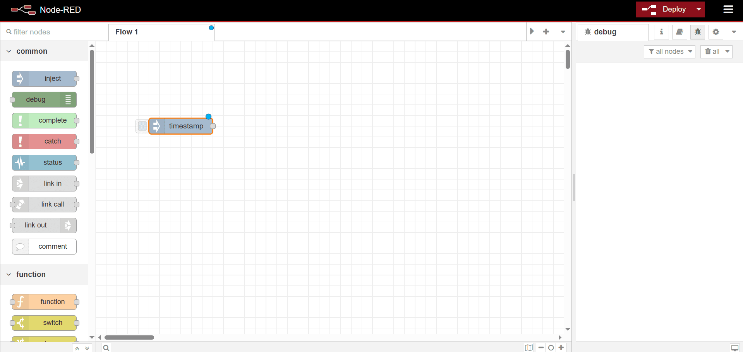Click the palette scroll down arrow
This screenshot has height=352, width=743.
[92, 337]
